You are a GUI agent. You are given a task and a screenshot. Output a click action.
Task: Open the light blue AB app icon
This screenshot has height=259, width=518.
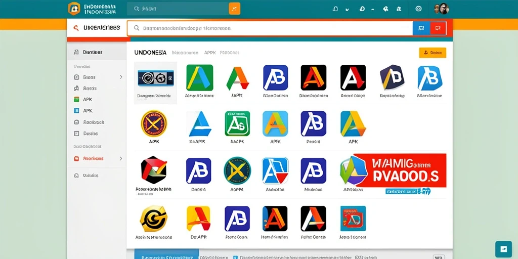[430, 78]
